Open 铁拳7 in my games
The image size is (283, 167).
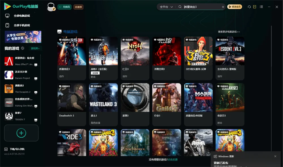click(x=22, y=116)
